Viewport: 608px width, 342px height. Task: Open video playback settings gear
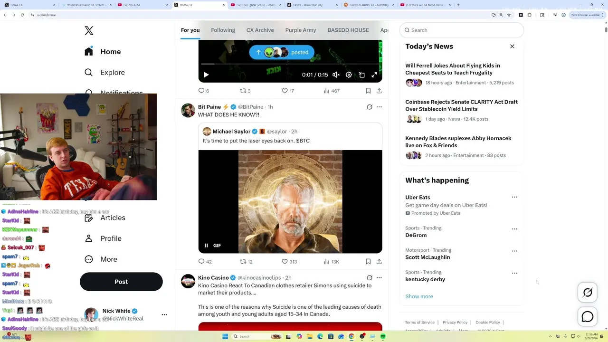pos(349,75)
